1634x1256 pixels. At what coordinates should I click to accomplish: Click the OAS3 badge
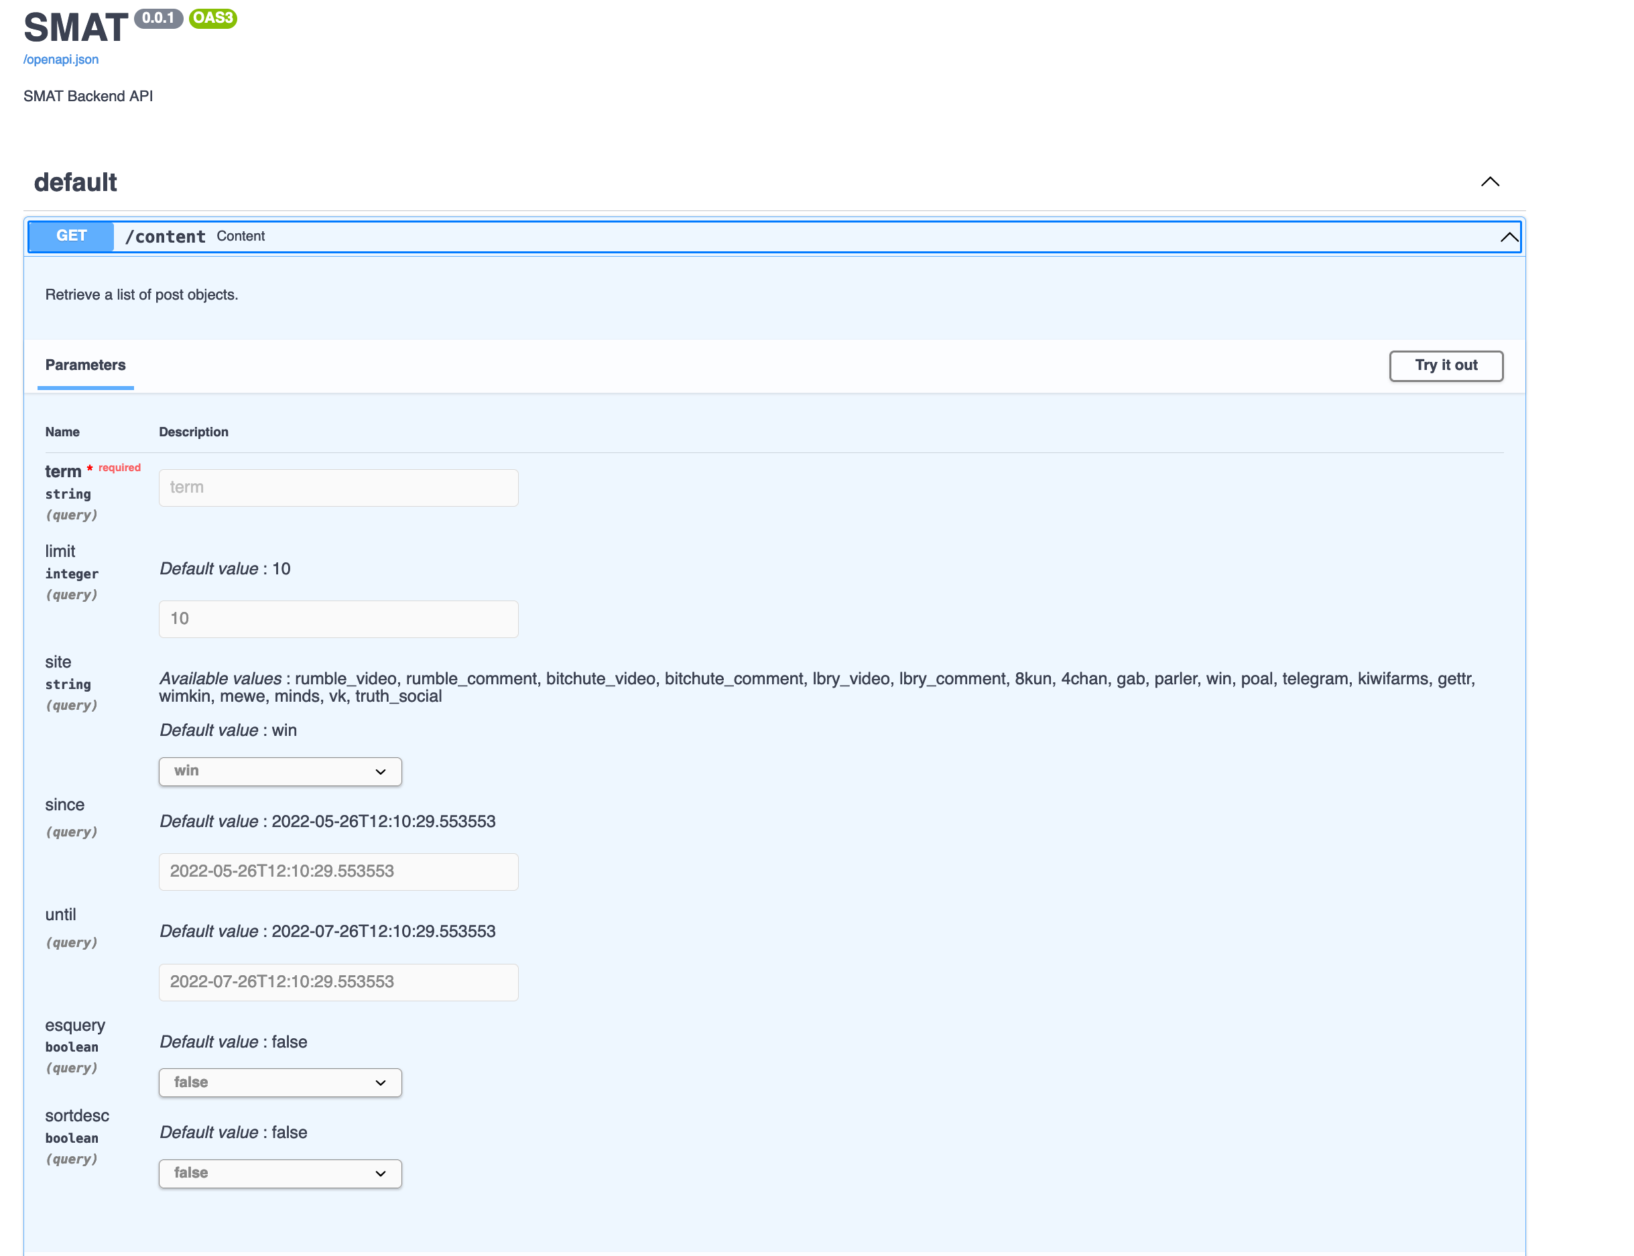pyautogui.click(x=213, y=19)
